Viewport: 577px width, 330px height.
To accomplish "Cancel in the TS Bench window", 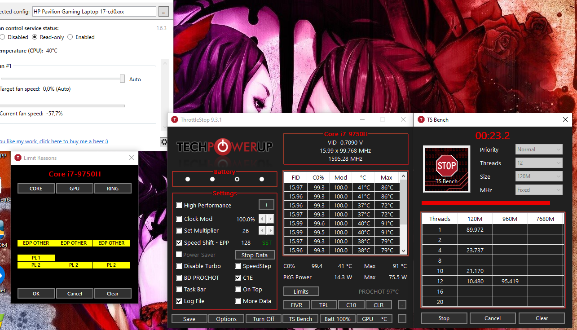I will point(493,318).
